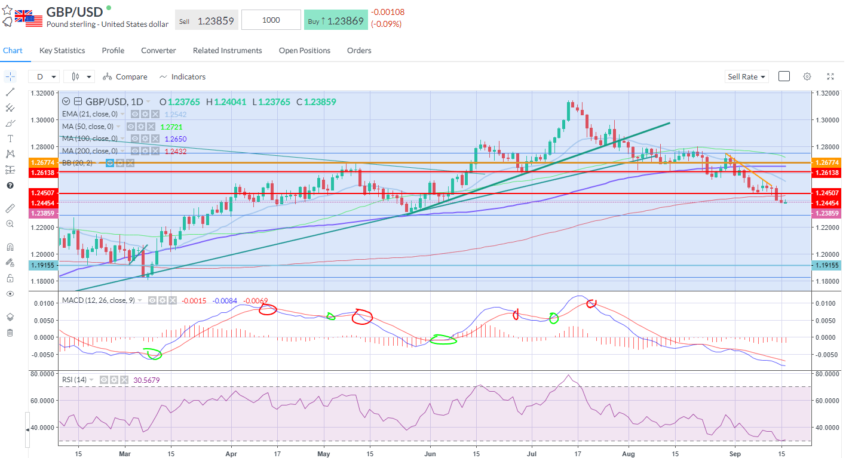The height and width of the screenshot is (458, 846).
Task: Remove the MA (200, close, 0) indicator
Action: point(155,151)
